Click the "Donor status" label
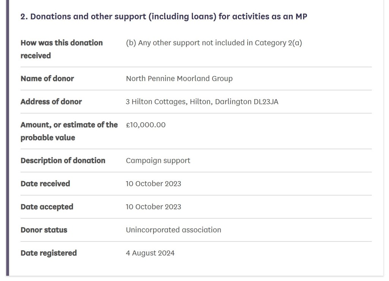This screenshot has width=389, height=281. (x=44, y=230)
